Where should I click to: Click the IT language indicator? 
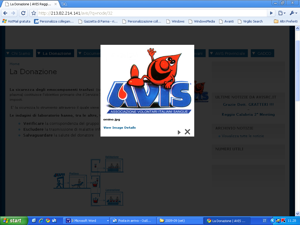coord(265,221)
